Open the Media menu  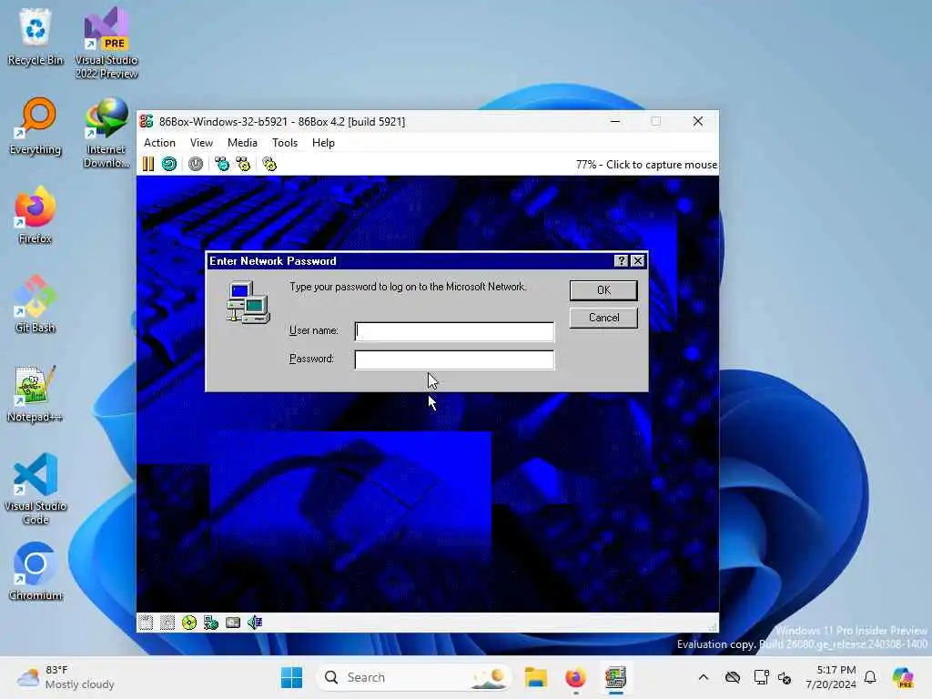[x=242, y=143]
